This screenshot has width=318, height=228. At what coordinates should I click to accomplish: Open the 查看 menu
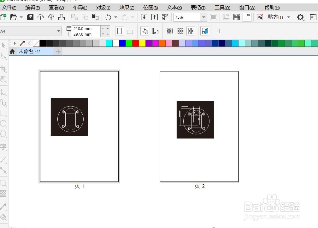(56, 8)
